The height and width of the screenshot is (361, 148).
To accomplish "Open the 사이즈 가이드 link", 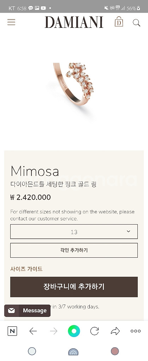I will pos(26,269).
